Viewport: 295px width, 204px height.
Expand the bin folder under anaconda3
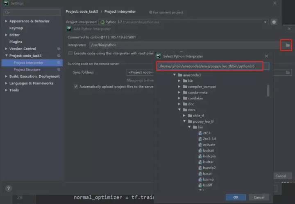(x=179, y=81)
